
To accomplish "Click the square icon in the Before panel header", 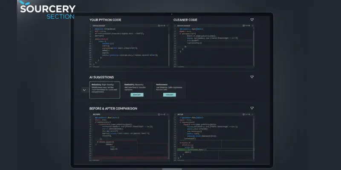I will pos(159,114).
